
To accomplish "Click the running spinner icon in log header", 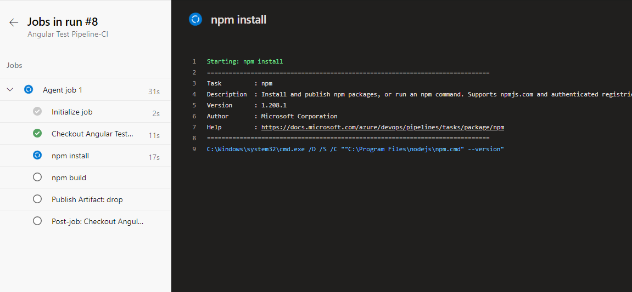I will coord(195,20).
